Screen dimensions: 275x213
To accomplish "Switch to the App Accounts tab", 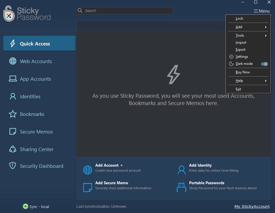I will pyautogui.click(x=40, y=79).
